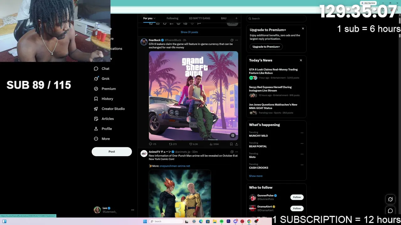Screen dimensions: 401x225
Task: Schedule post icon in the composer
Action: coord(185,23)
